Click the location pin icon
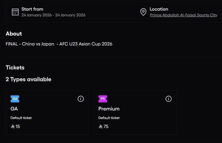Viewport: 222px width, 143px height. (143, 12)
